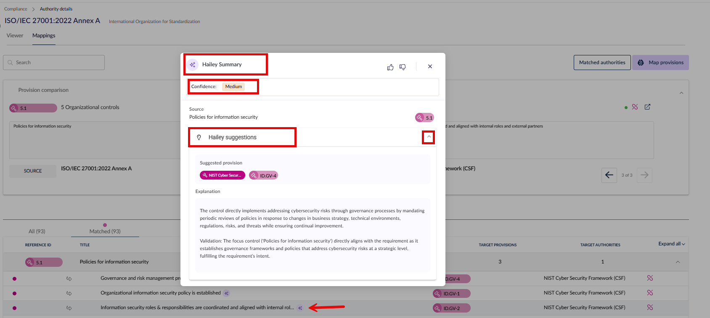Viewport: 710px width, 318px height.
Task: Click the Map provisions button
Action: (660, 63)
